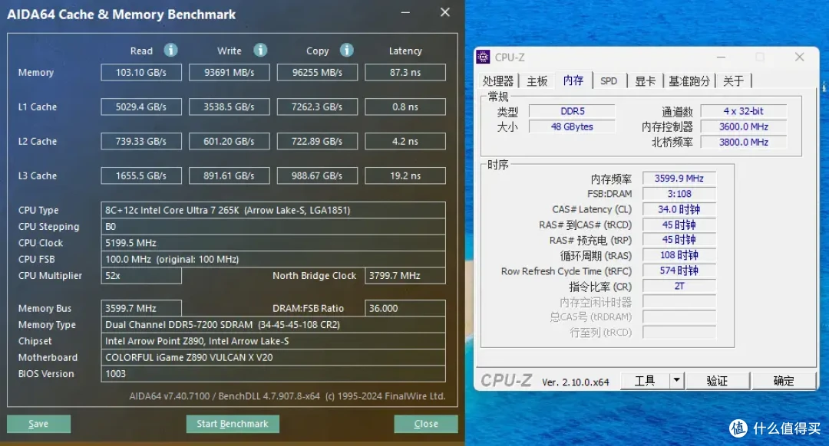Click the CPU Multiplier value 52x

tap(141, 276)
